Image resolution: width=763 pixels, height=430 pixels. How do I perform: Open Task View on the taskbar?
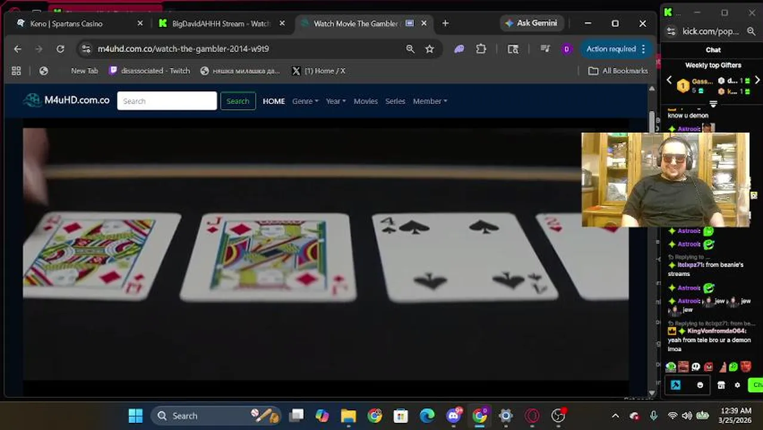(x=297, y=416)
